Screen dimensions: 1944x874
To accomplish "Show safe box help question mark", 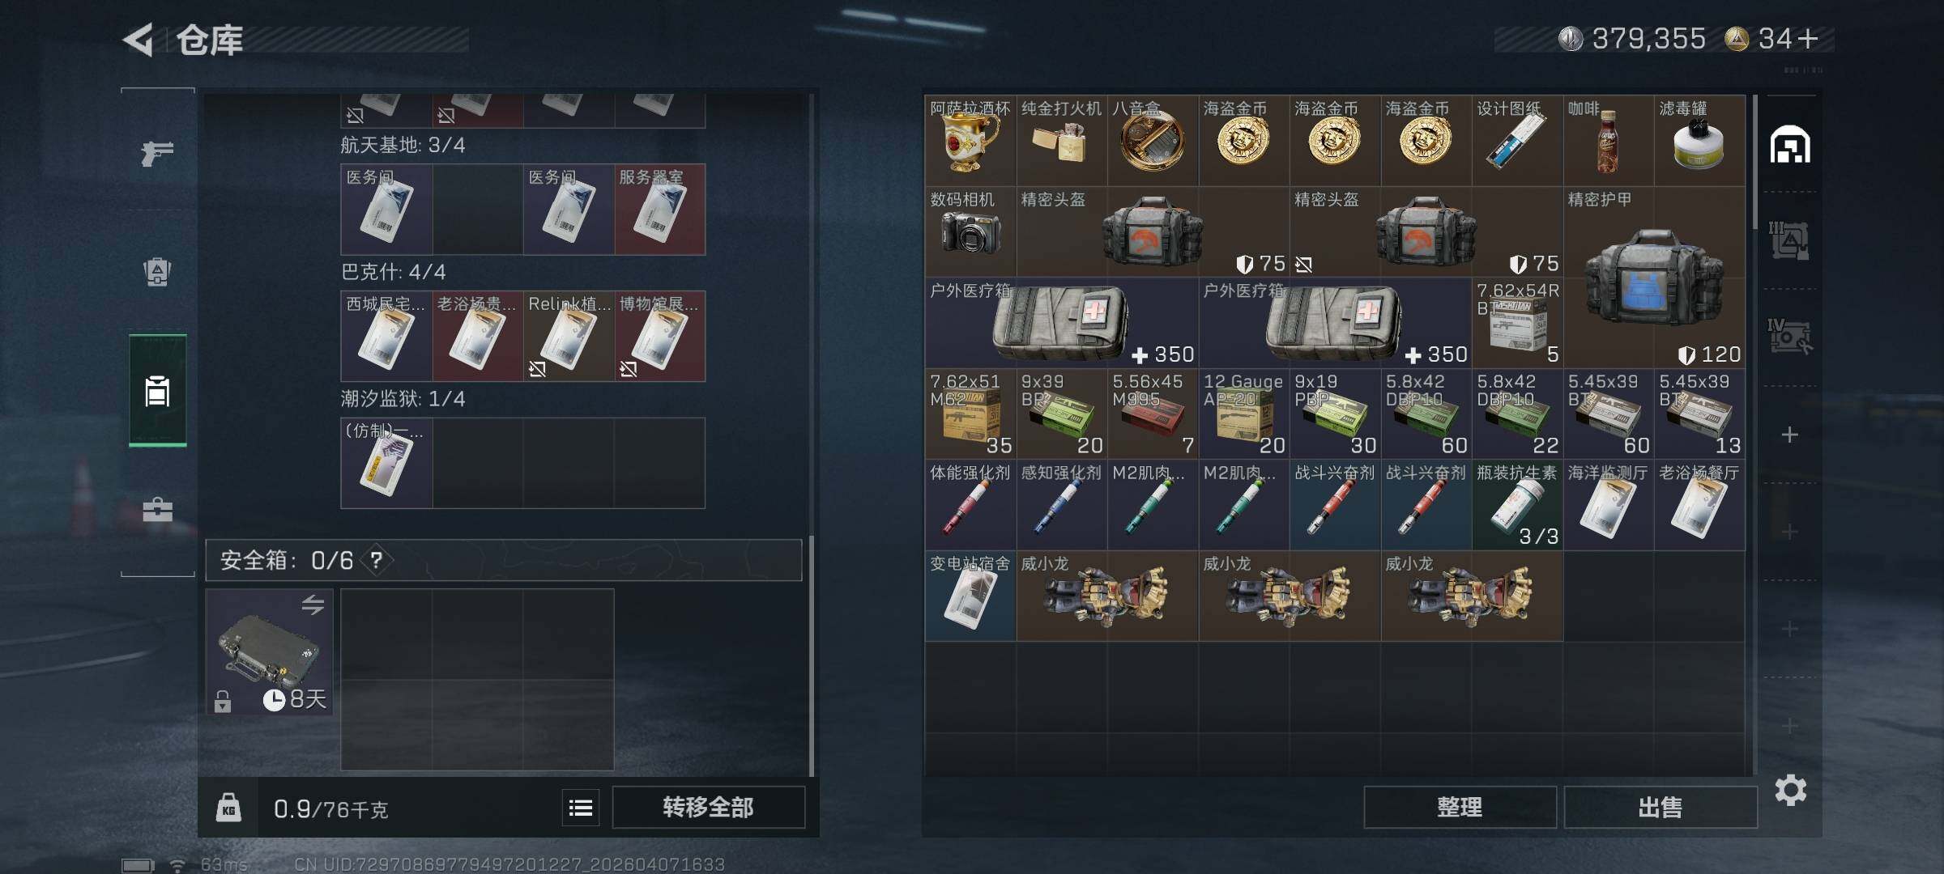I will pos(377,560).
